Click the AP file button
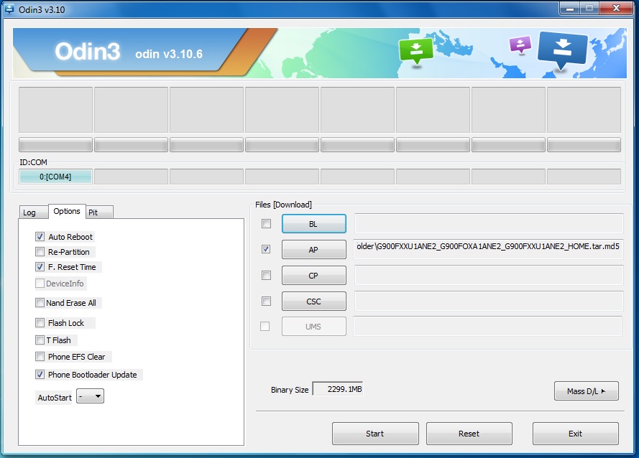Image resolution: width=639 pixels, height=458 pixels. [x=314, y=250]
